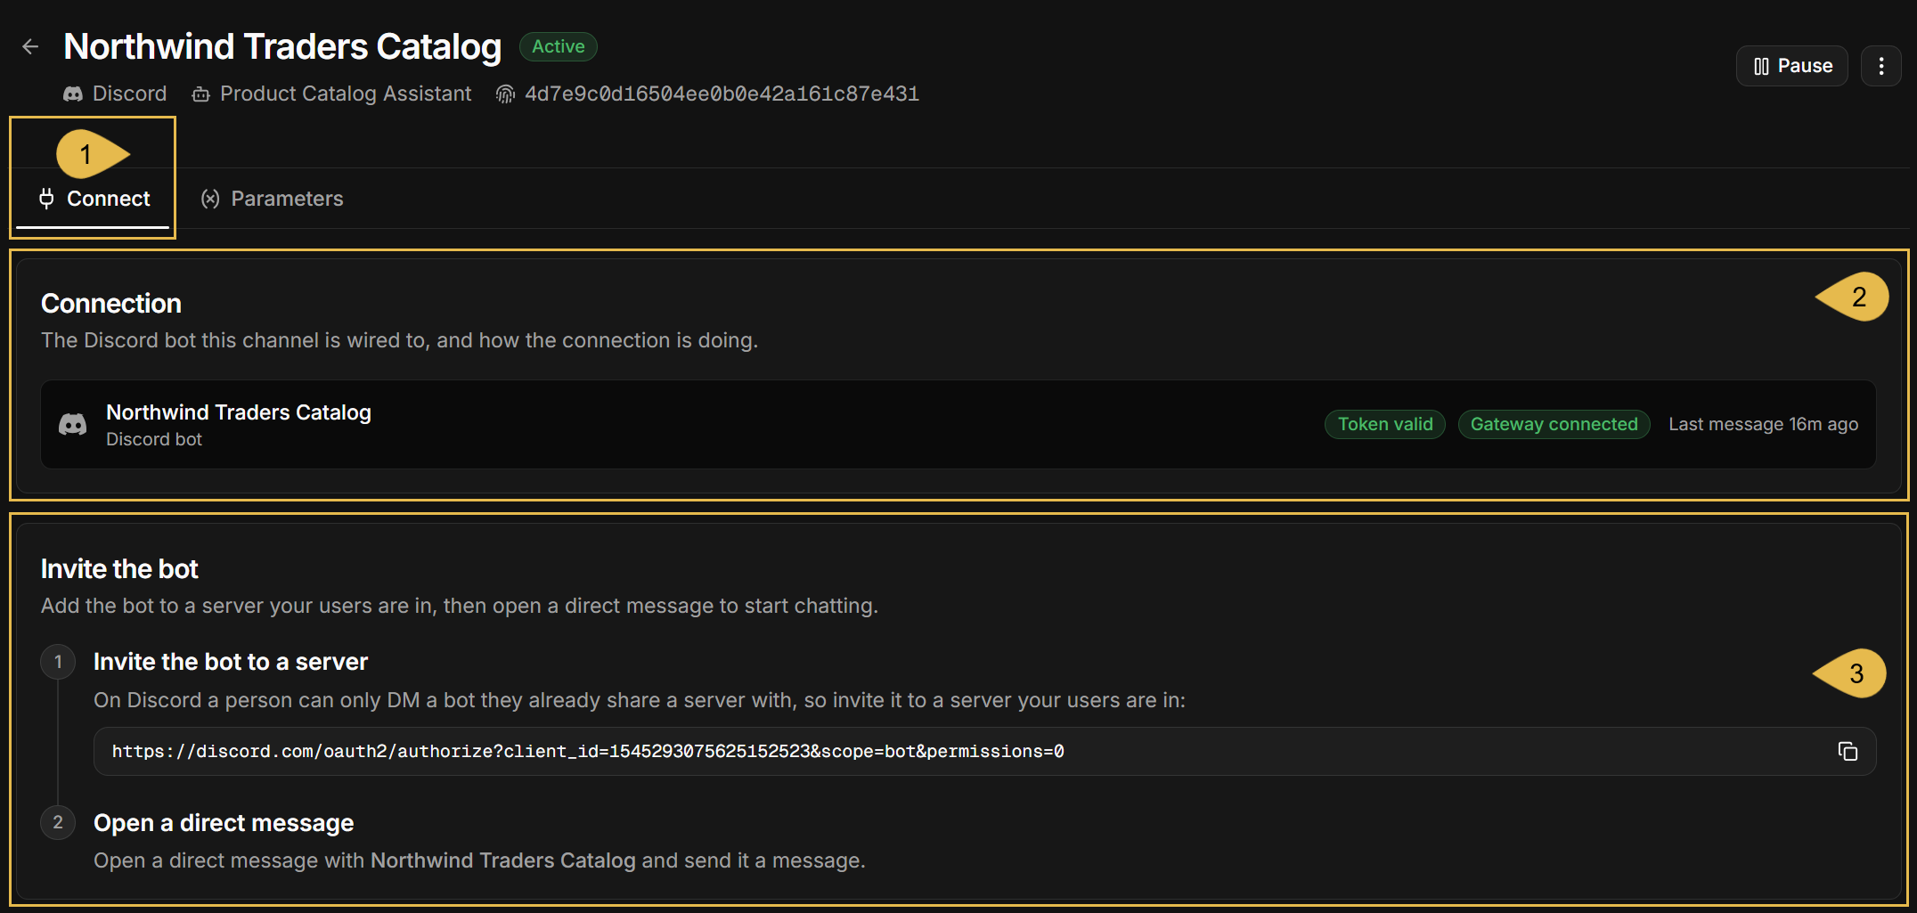Click the Discord icon in the connection card
The height and width of the screenshot is (913, 1917).
click(73, 425)
